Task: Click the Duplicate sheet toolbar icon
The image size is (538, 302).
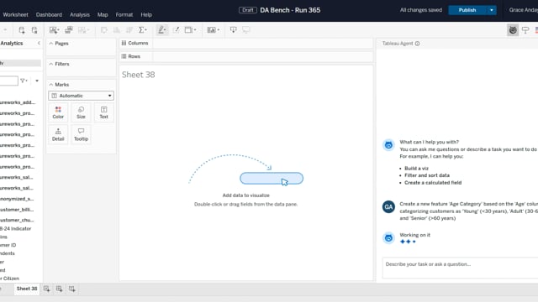Action: pyautogui.click(x=69, y=30)
